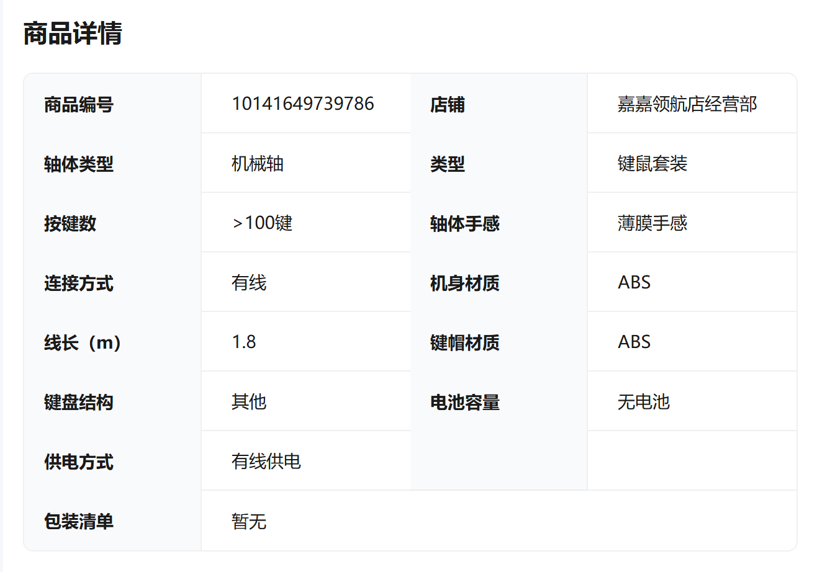Screen dimensions: 817x572
Task: Click the 有线 connection method value
Action: (x=249, y=283)
